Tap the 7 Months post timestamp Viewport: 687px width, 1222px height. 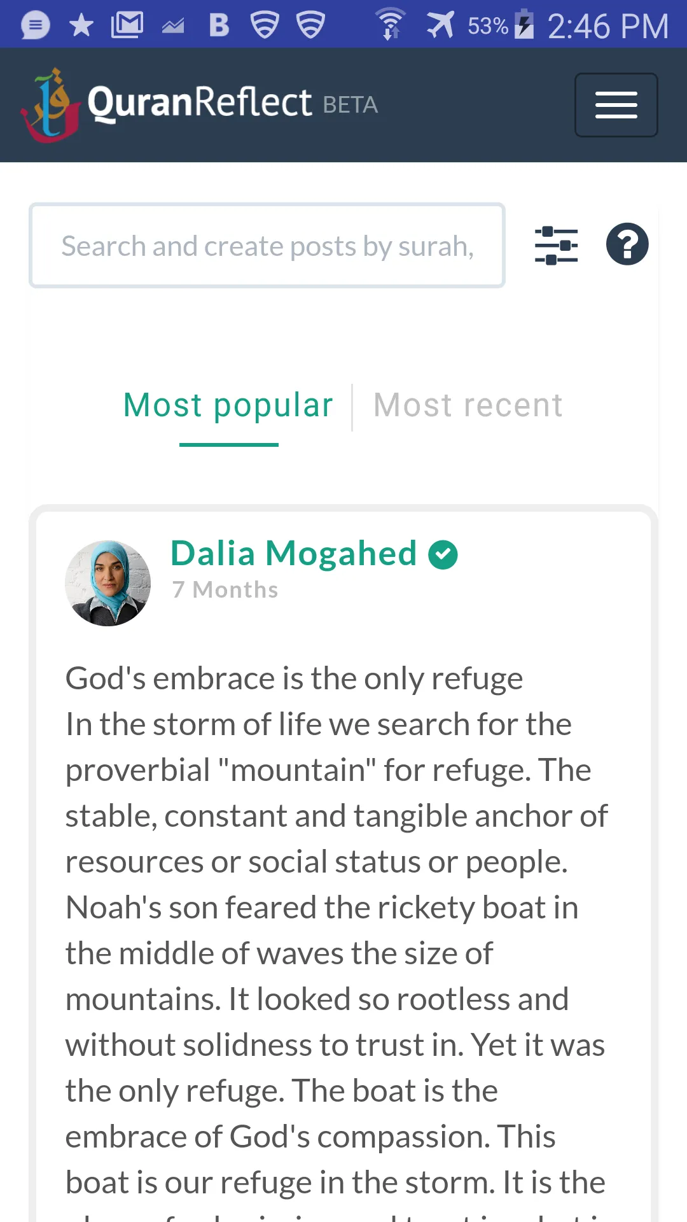(225, 590)
